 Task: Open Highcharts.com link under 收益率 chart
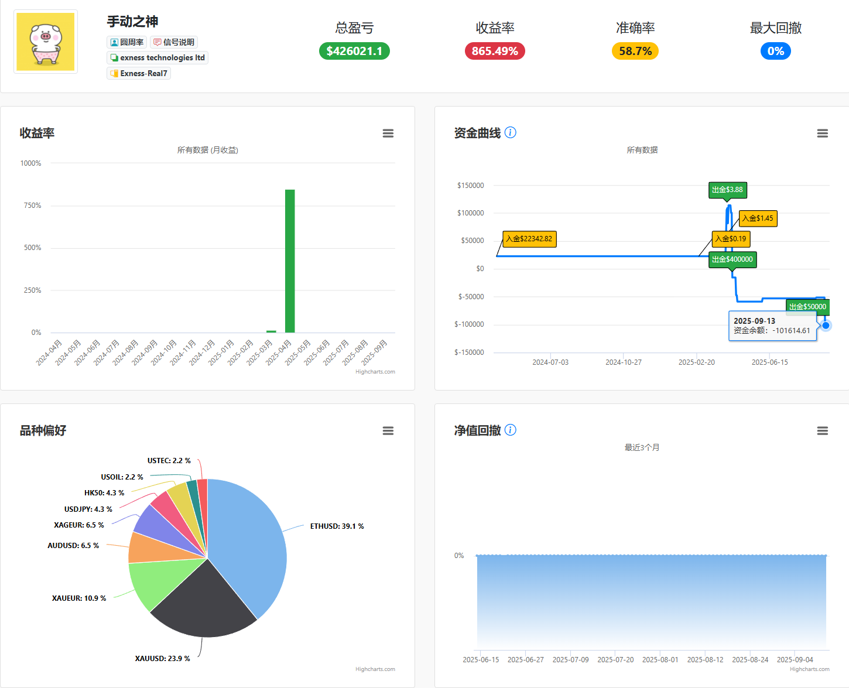pyautogui.click(x=375, y=372)
